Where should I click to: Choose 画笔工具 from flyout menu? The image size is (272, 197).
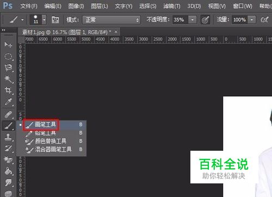click(x=52, y=125)
